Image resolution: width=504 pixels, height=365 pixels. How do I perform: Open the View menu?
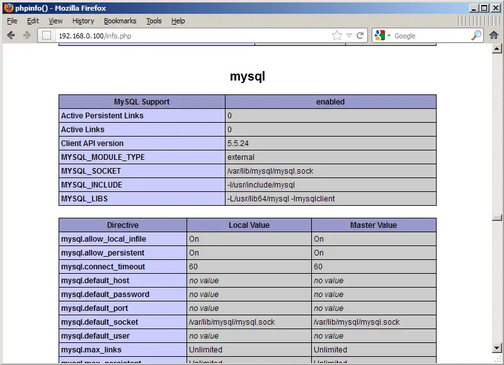point(55,21)
